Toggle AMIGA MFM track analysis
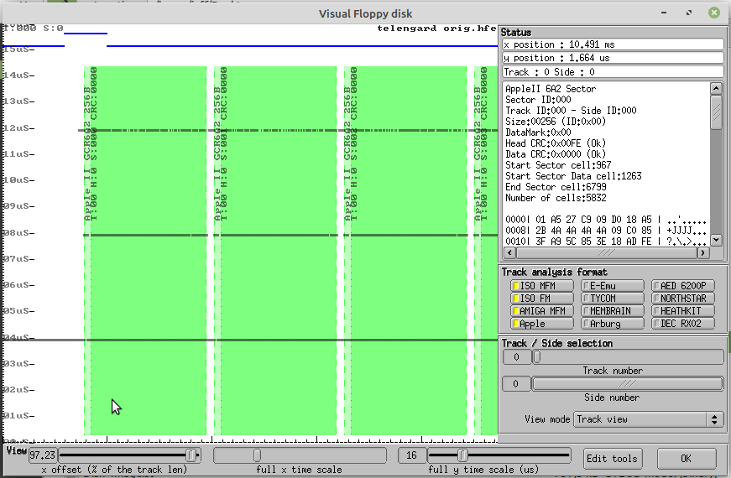The width and height of the screenshot is (731, 478). click(541, 311)
